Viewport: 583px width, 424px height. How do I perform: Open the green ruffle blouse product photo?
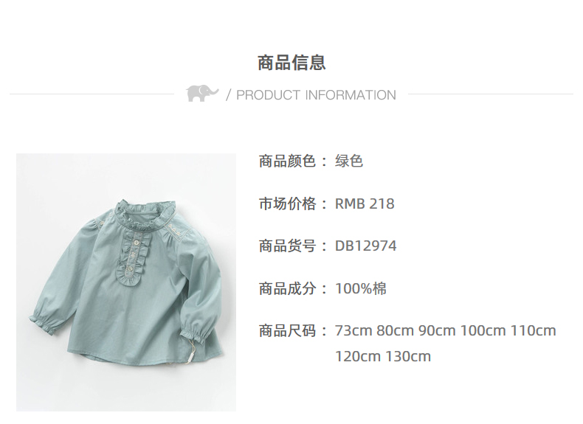[126, 282]
